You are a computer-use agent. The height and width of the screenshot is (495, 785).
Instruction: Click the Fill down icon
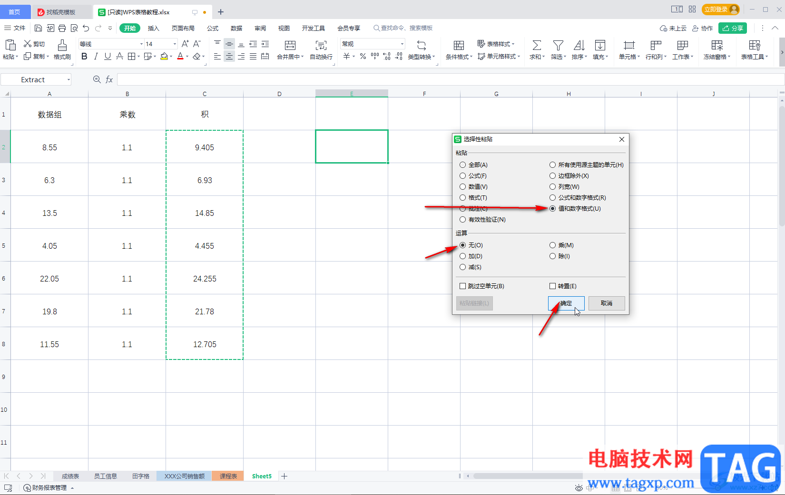pos(600,45)
